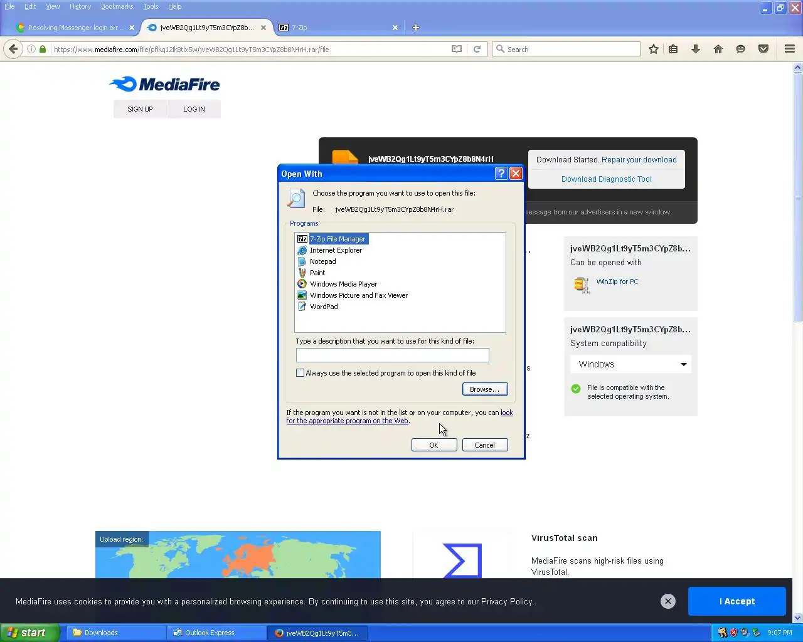Open the WinZip for PC link
Viewport: 803px width, 642px height.
[617, 282]
